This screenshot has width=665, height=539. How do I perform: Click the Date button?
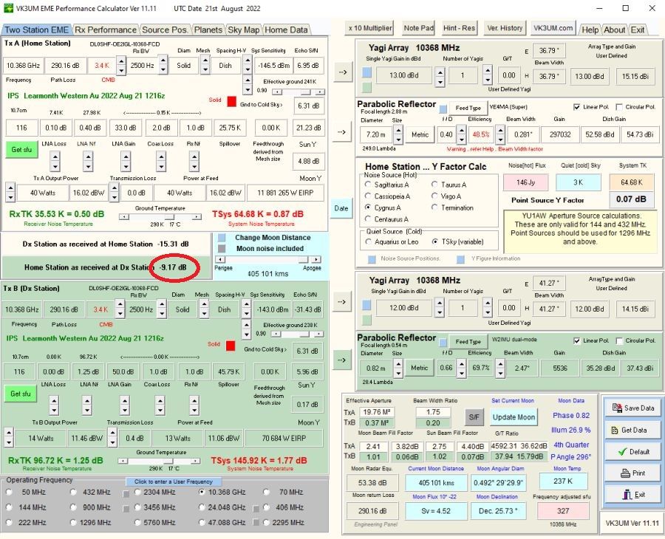(341, 208)
